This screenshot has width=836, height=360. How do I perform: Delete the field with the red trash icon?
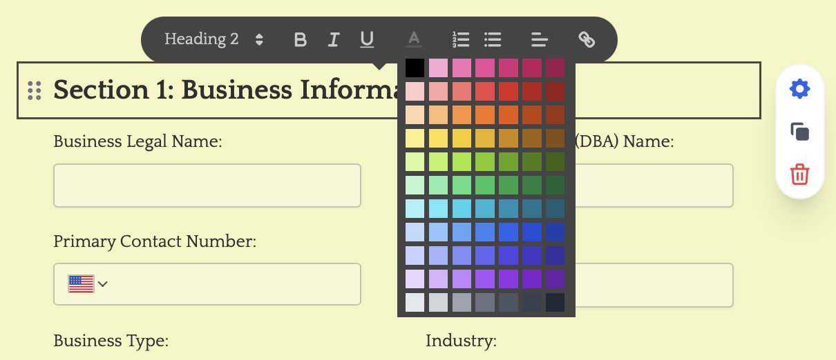[x=799, y=174]
